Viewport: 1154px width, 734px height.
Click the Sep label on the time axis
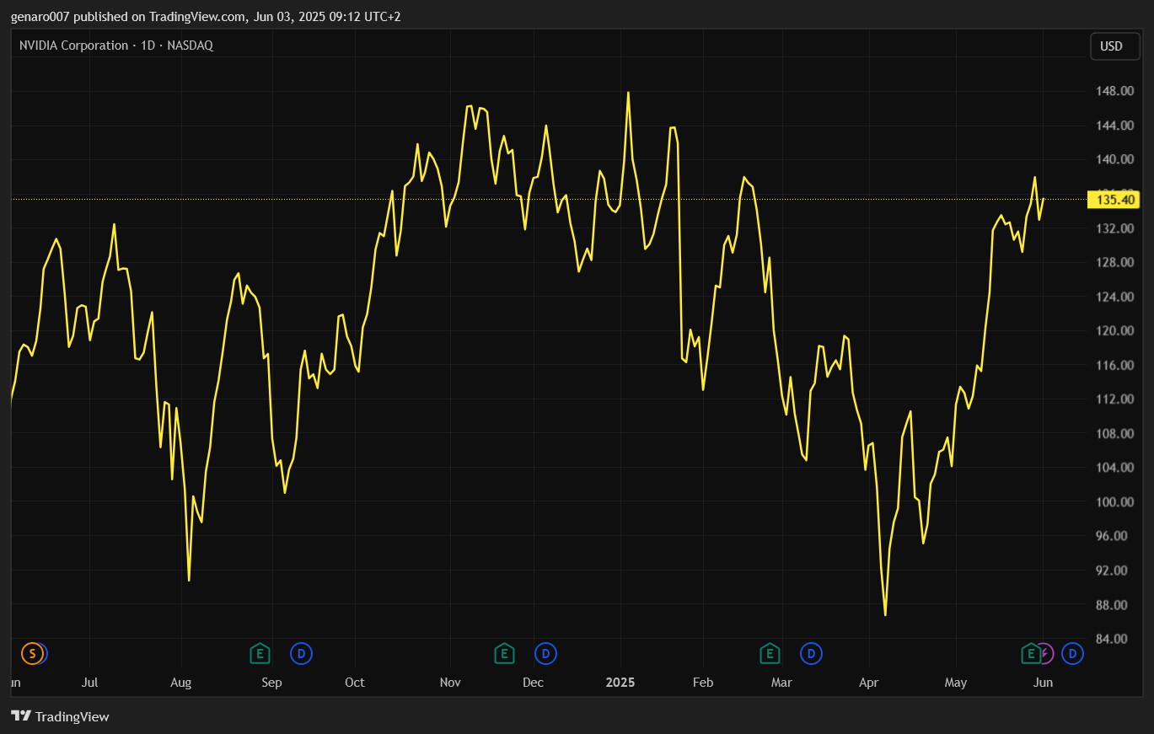pos(271,683)
